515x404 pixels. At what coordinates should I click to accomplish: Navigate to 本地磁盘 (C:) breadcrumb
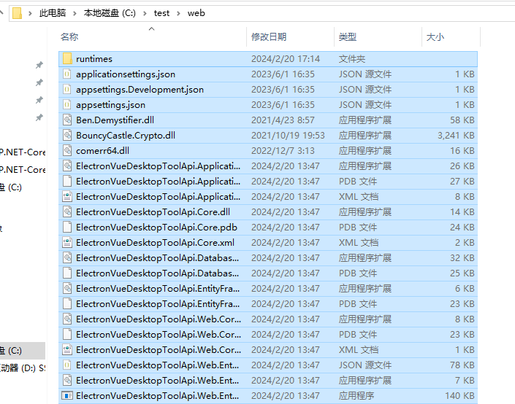pyautogui.click(x=110, y=13)
